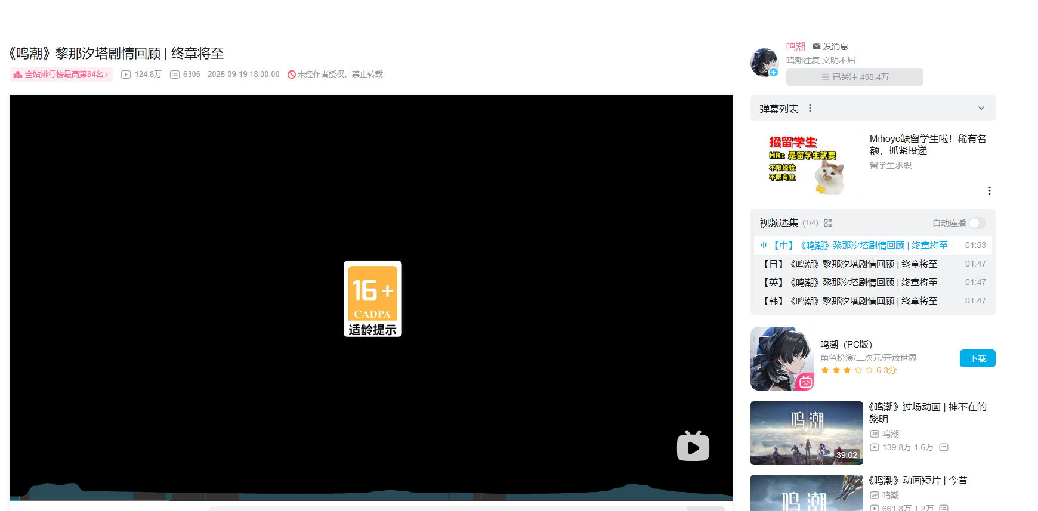Screen dimensions: 1038x511
Task: Click the danmaku icon beside 1.6万
Action: click(x=944, y=447)
